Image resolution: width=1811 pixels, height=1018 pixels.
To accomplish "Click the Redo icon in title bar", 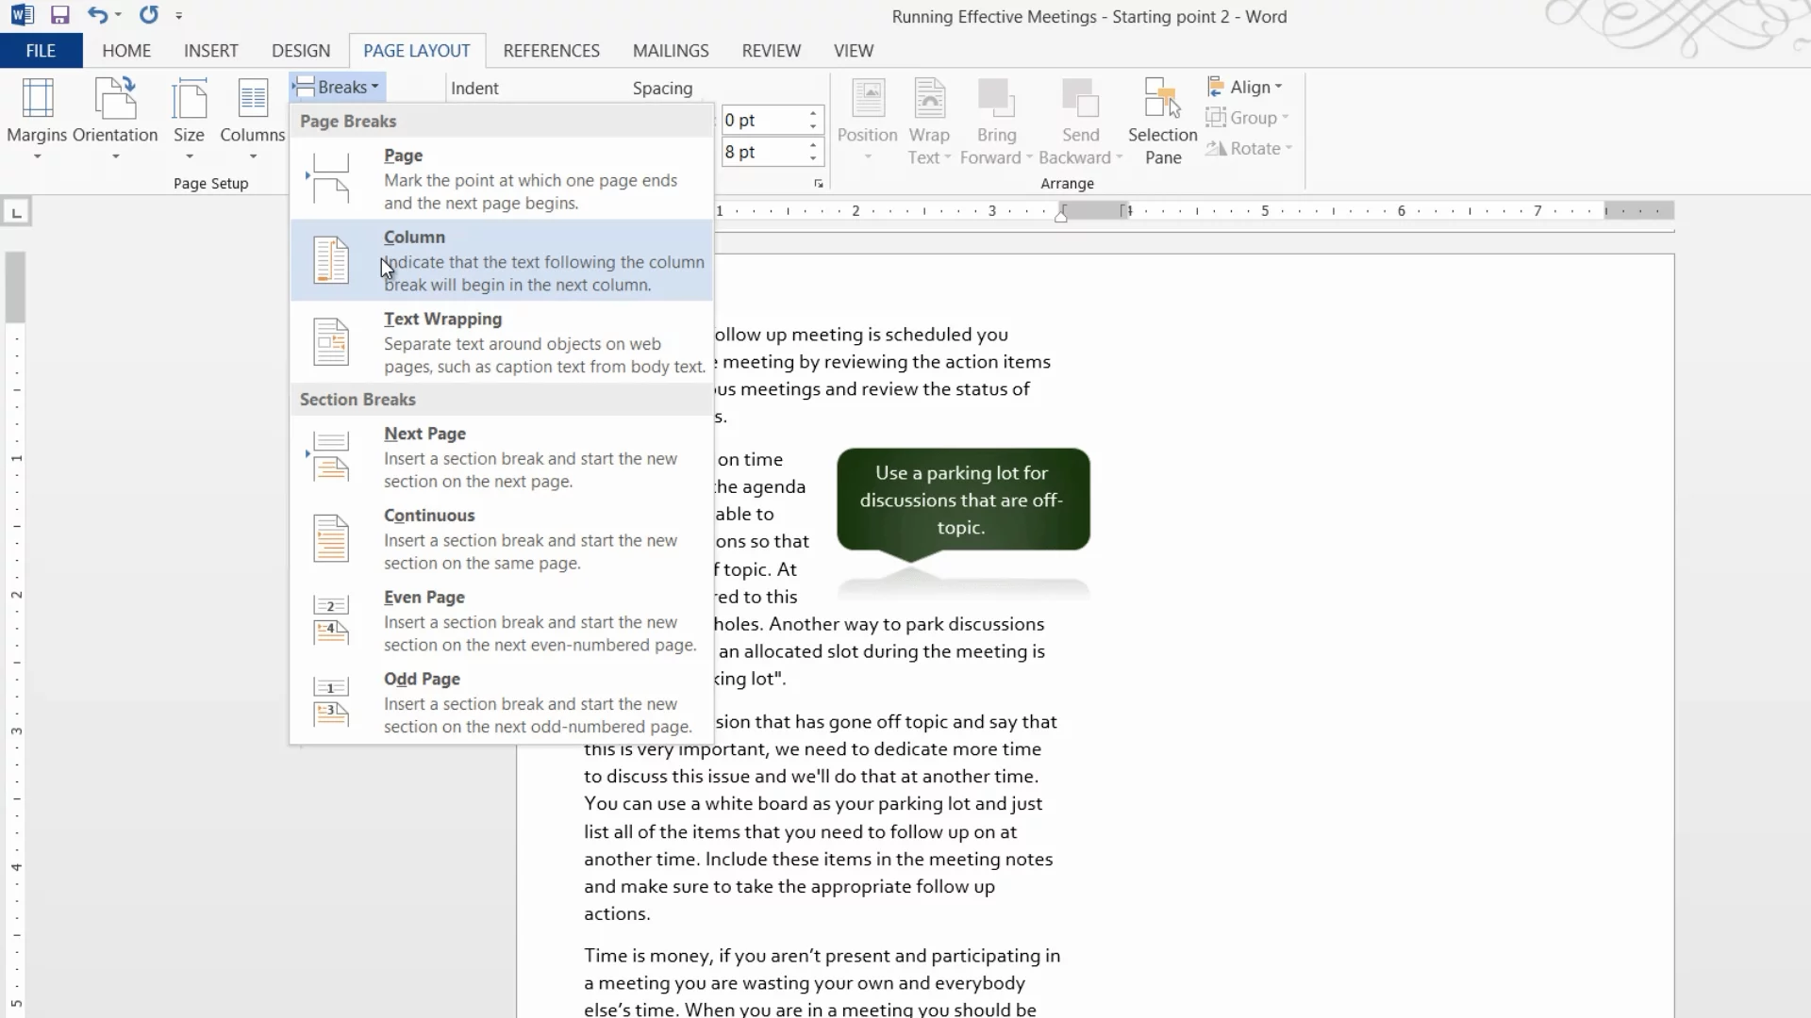I will pos(148,15).
